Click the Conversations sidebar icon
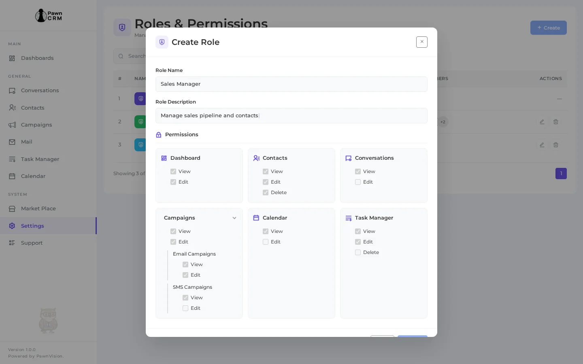Image resolution: width=583 pixels, height=364 pixels. pos(11,91)
